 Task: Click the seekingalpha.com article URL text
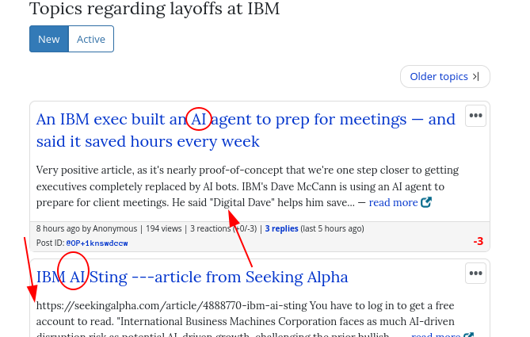coord(171,305)
